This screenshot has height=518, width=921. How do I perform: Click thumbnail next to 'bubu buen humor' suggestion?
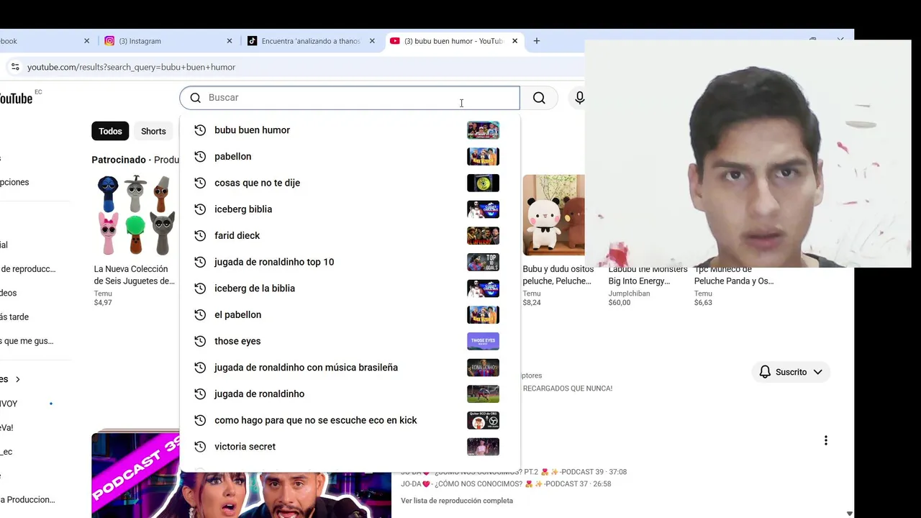[483, 130]
